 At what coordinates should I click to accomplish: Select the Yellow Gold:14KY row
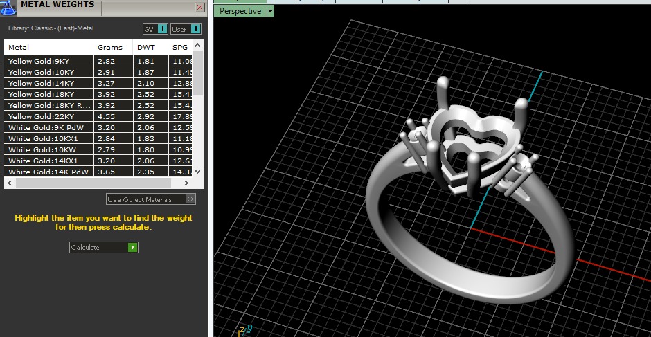[x=98, y=84]
